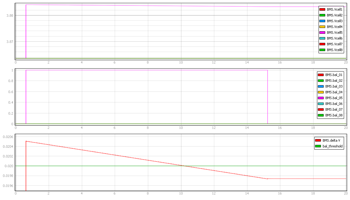Click the blue BMS.Vcell3 legend swatch
The image size is (350, 200).
(x=322, y=21)
